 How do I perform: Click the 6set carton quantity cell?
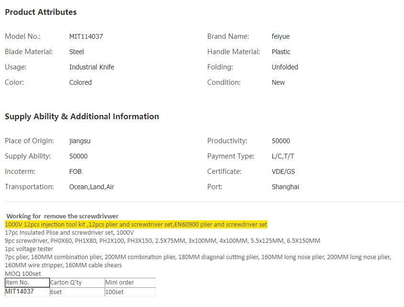pos(76,291)
